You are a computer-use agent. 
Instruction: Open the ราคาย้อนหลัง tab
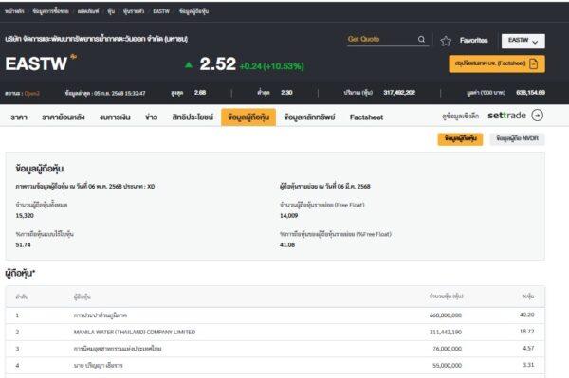64,117
